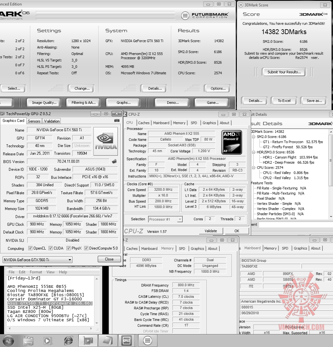
Task: Click the OK button in CPU-Z
Action: point(237,231)
